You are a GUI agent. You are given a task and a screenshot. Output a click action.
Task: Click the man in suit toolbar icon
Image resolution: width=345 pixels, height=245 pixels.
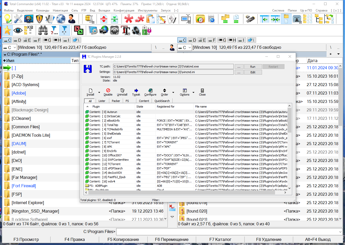[72, 19]
